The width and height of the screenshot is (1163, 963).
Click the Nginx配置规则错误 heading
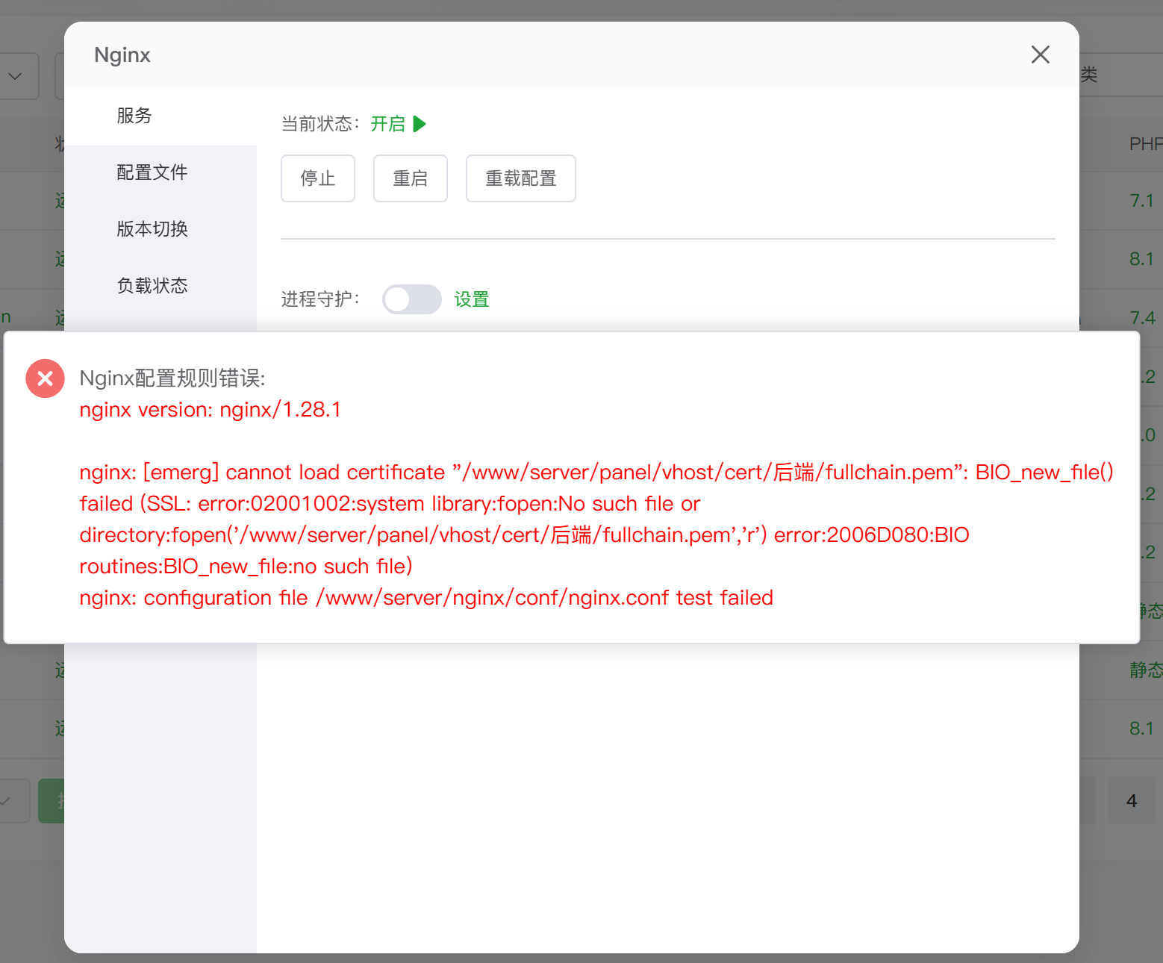point(172,378)
